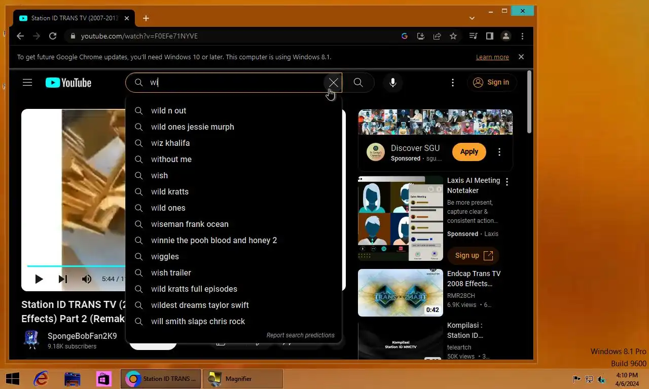Click install/download icon in address bar
Viewport: 649px width, 389px height.
[421, 36]
